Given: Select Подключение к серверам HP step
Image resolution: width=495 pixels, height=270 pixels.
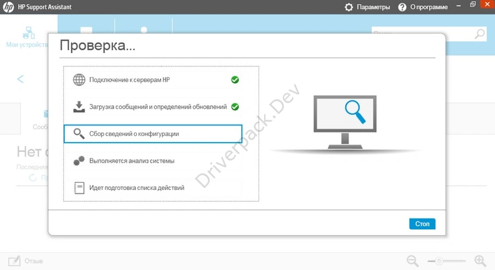Looking at the screenshot, I should 153,80.
